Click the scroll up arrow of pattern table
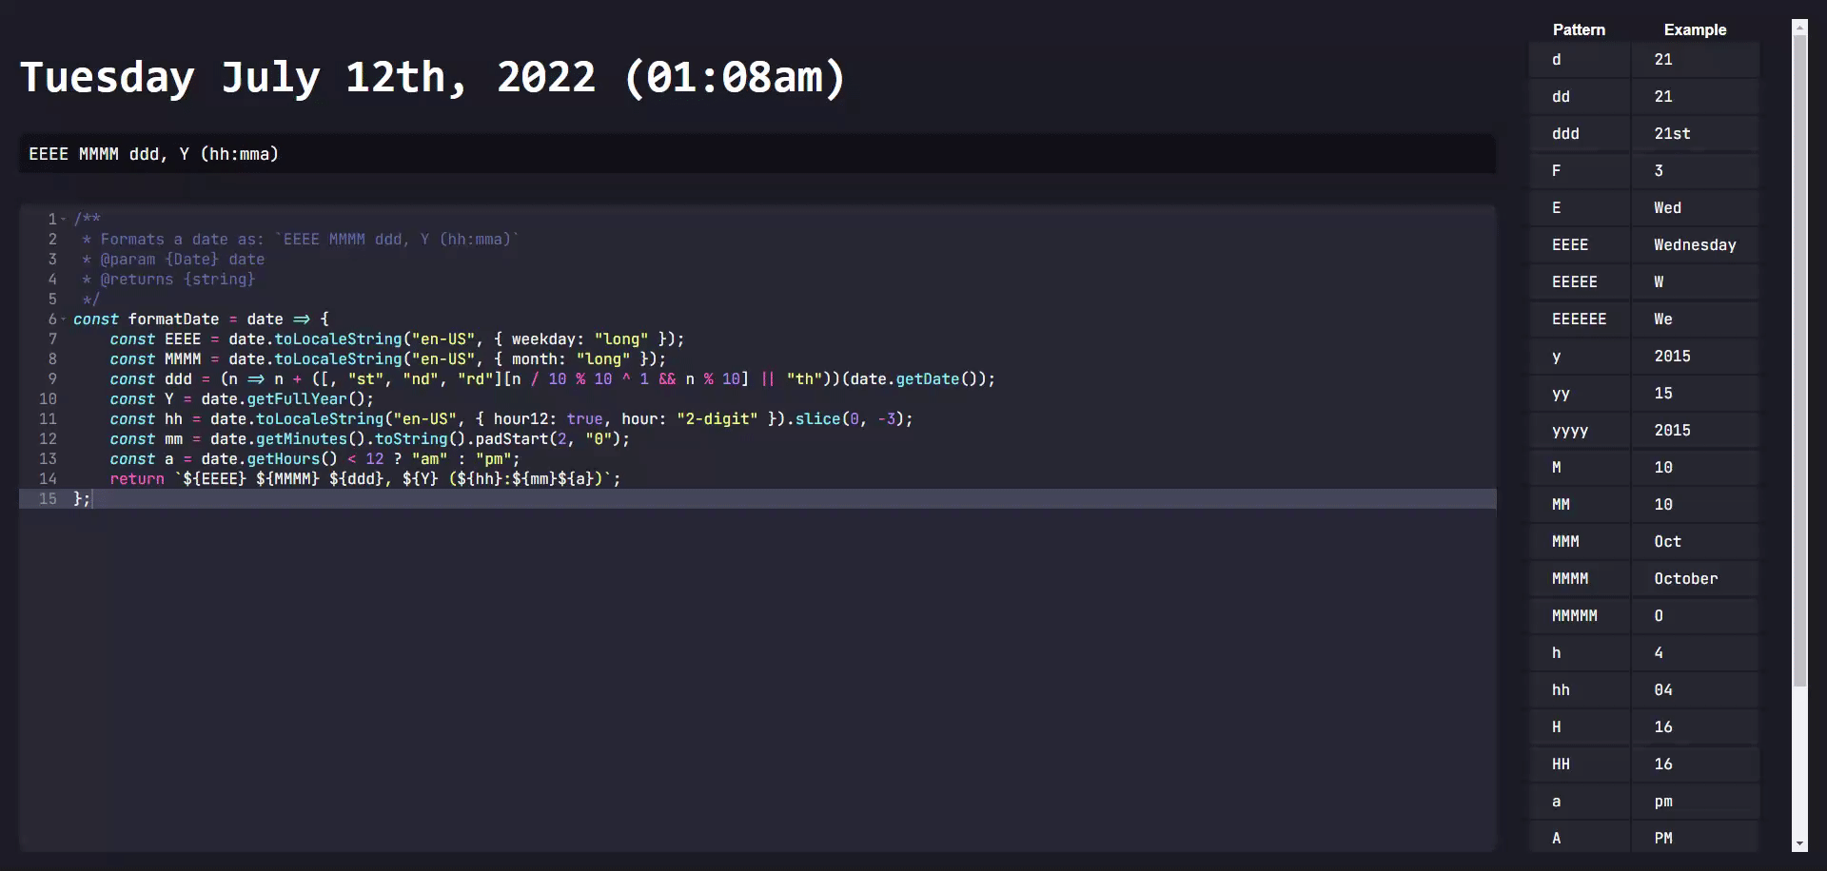This screenshot has width=1827, height=871. pos(1798,28)
